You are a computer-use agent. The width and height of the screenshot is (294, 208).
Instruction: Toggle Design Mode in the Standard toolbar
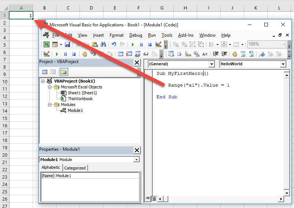coord(158,44)
